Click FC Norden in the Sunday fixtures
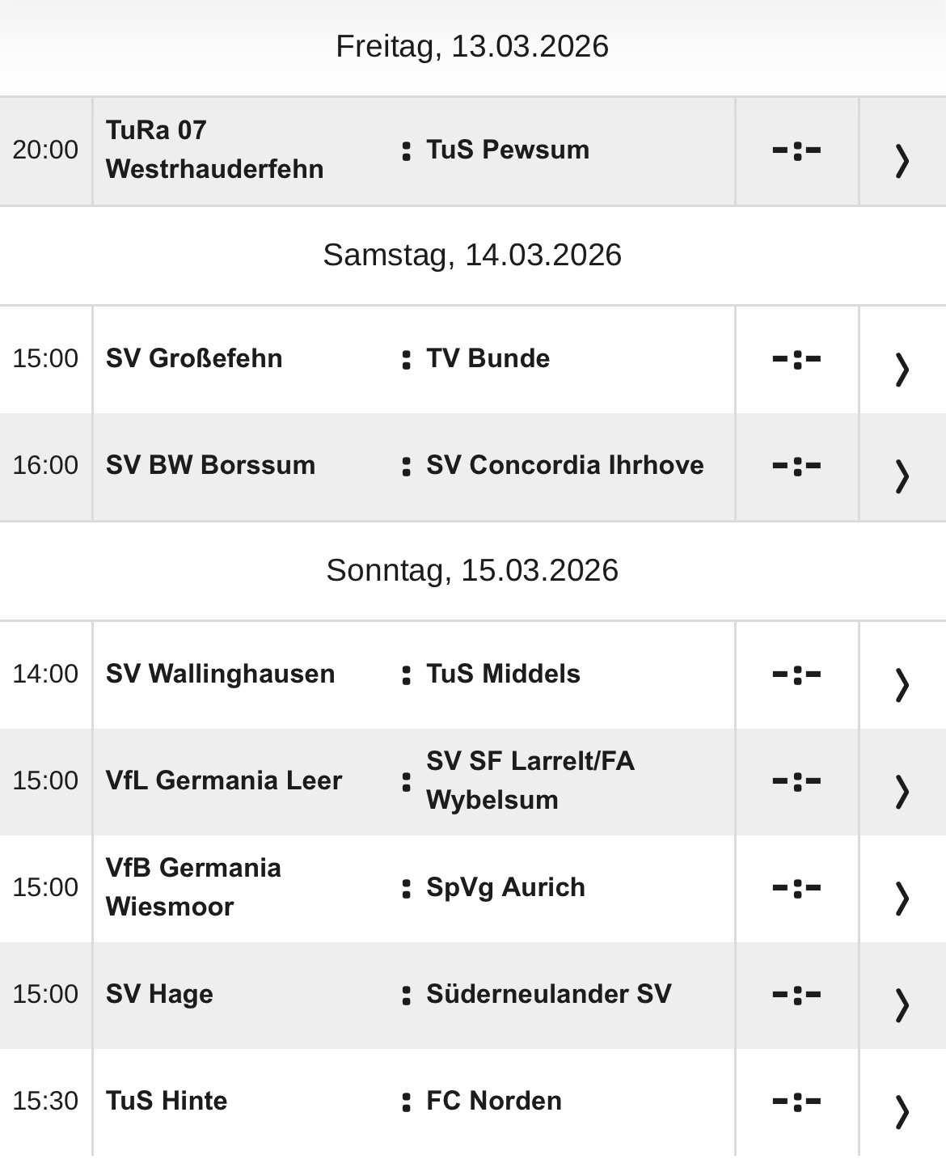 (x=493, y=1100)
